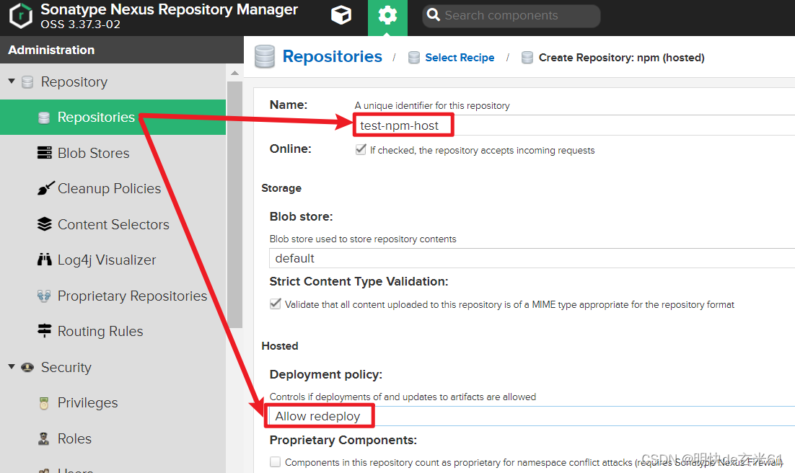The image size is (795, 473).
Task: Click the Sonatype Nexus logo icon
Action: coord(21,16)
